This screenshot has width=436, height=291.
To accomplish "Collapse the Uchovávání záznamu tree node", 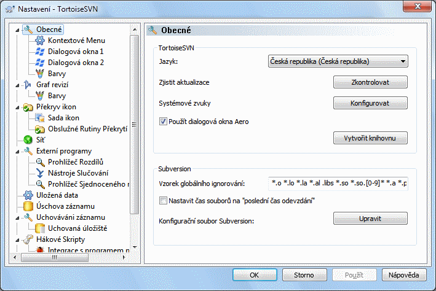I will pyautogui.click(x=17, y=218).
